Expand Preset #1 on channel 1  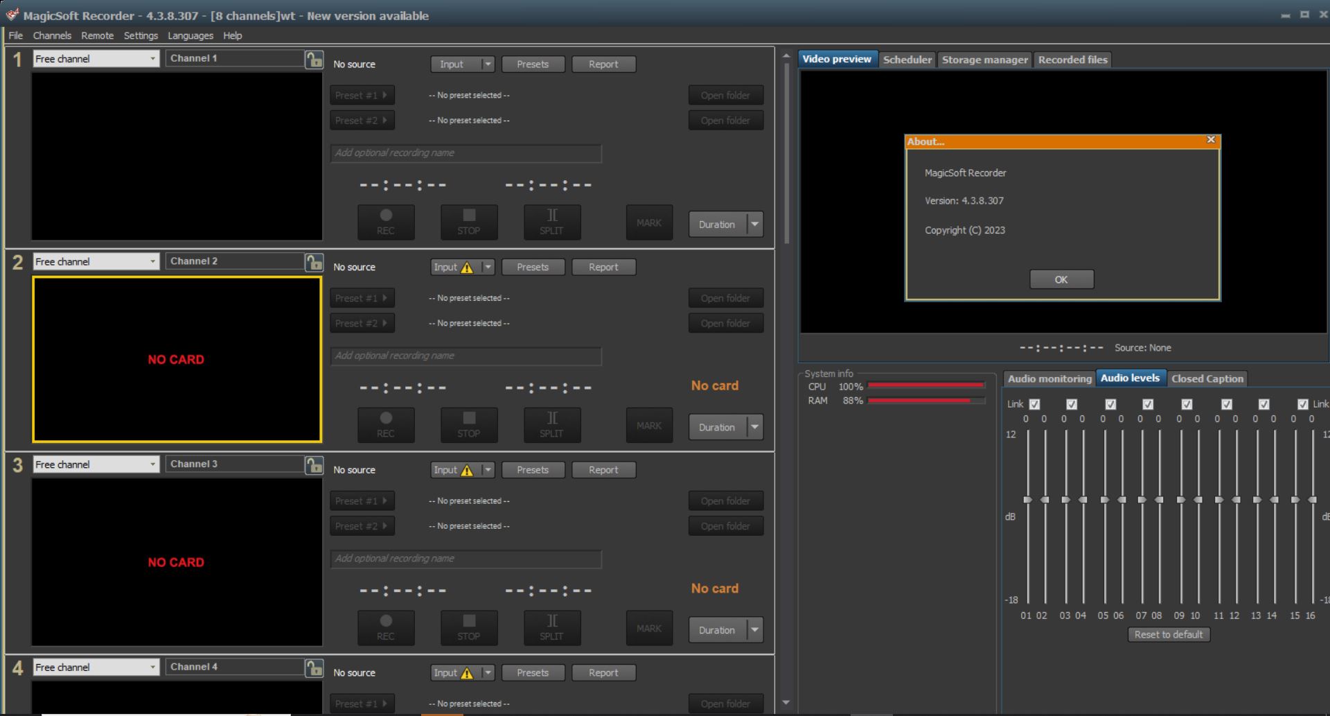tap(362, 96)
